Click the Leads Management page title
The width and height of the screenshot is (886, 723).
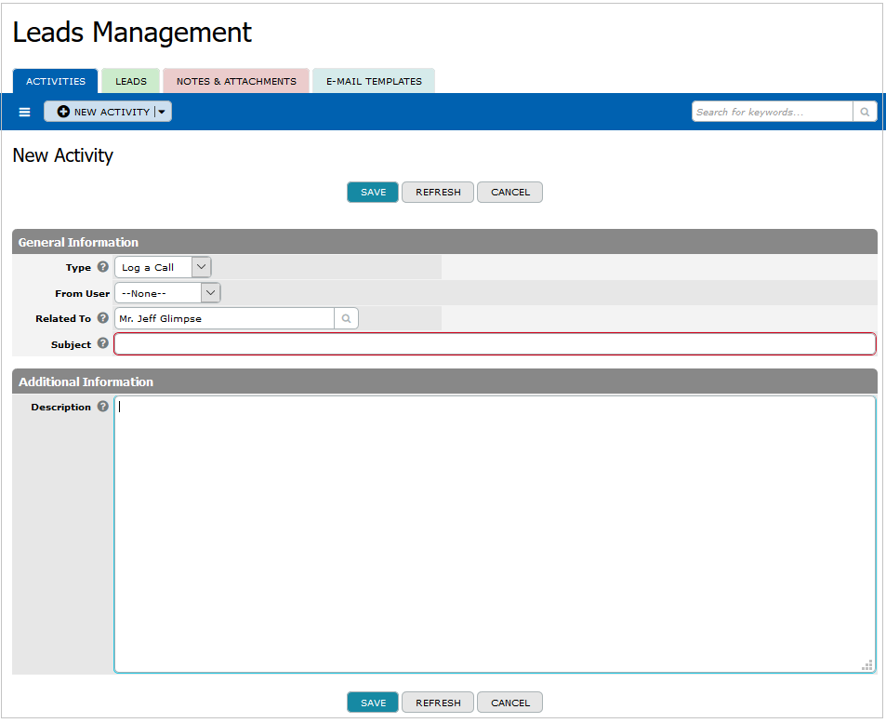(x=132, y=33)
